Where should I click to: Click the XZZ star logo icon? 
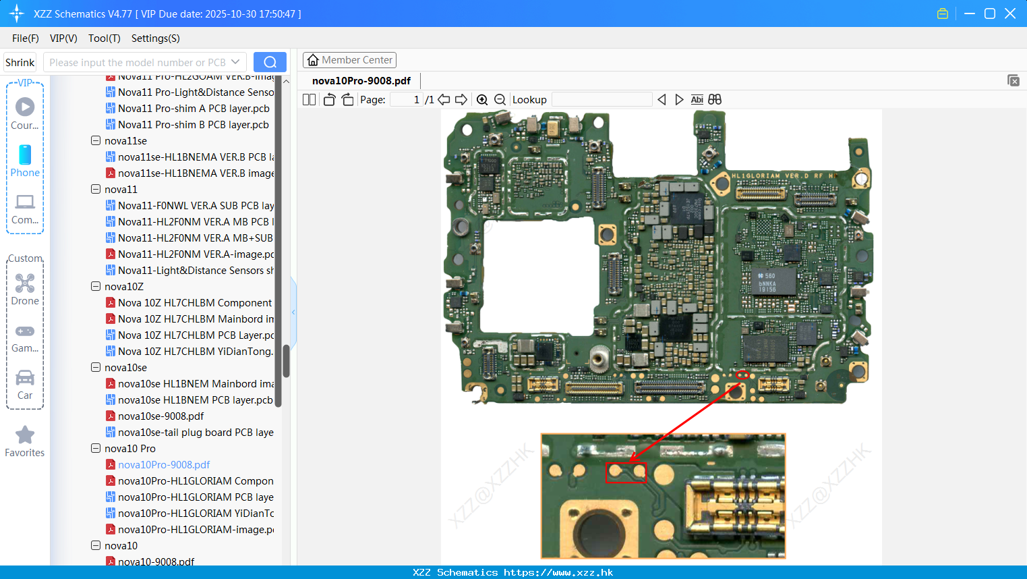[x=17, y=13]
